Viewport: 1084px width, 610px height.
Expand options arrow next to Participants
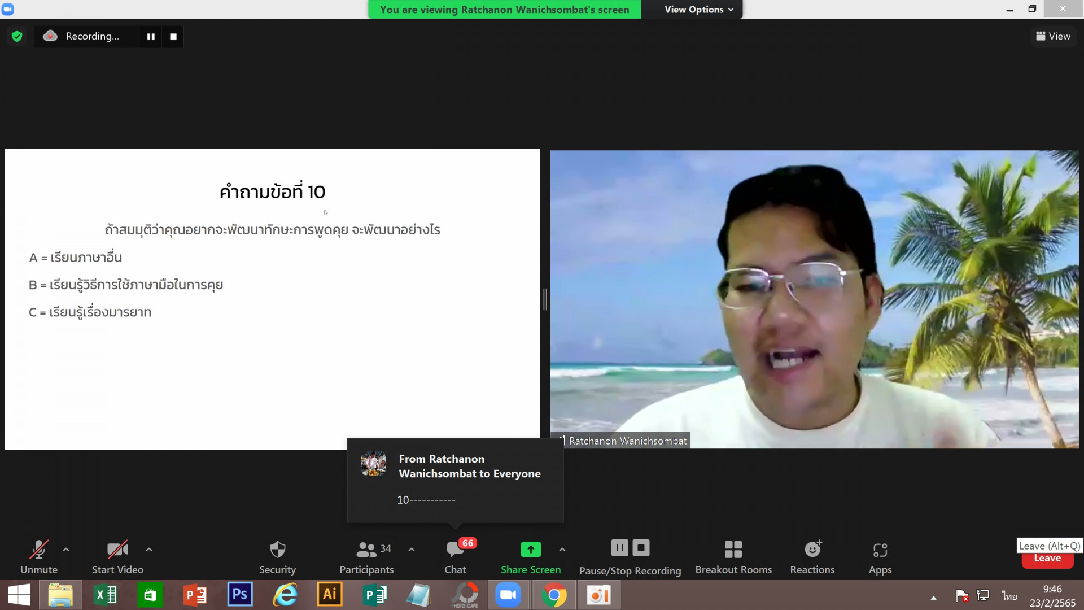point(412,549)
